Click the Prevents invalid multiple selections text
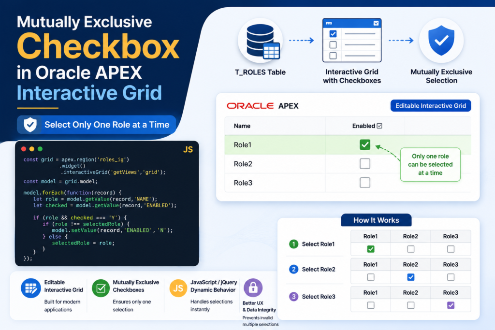Screen dimensions: 495x330 261,321
